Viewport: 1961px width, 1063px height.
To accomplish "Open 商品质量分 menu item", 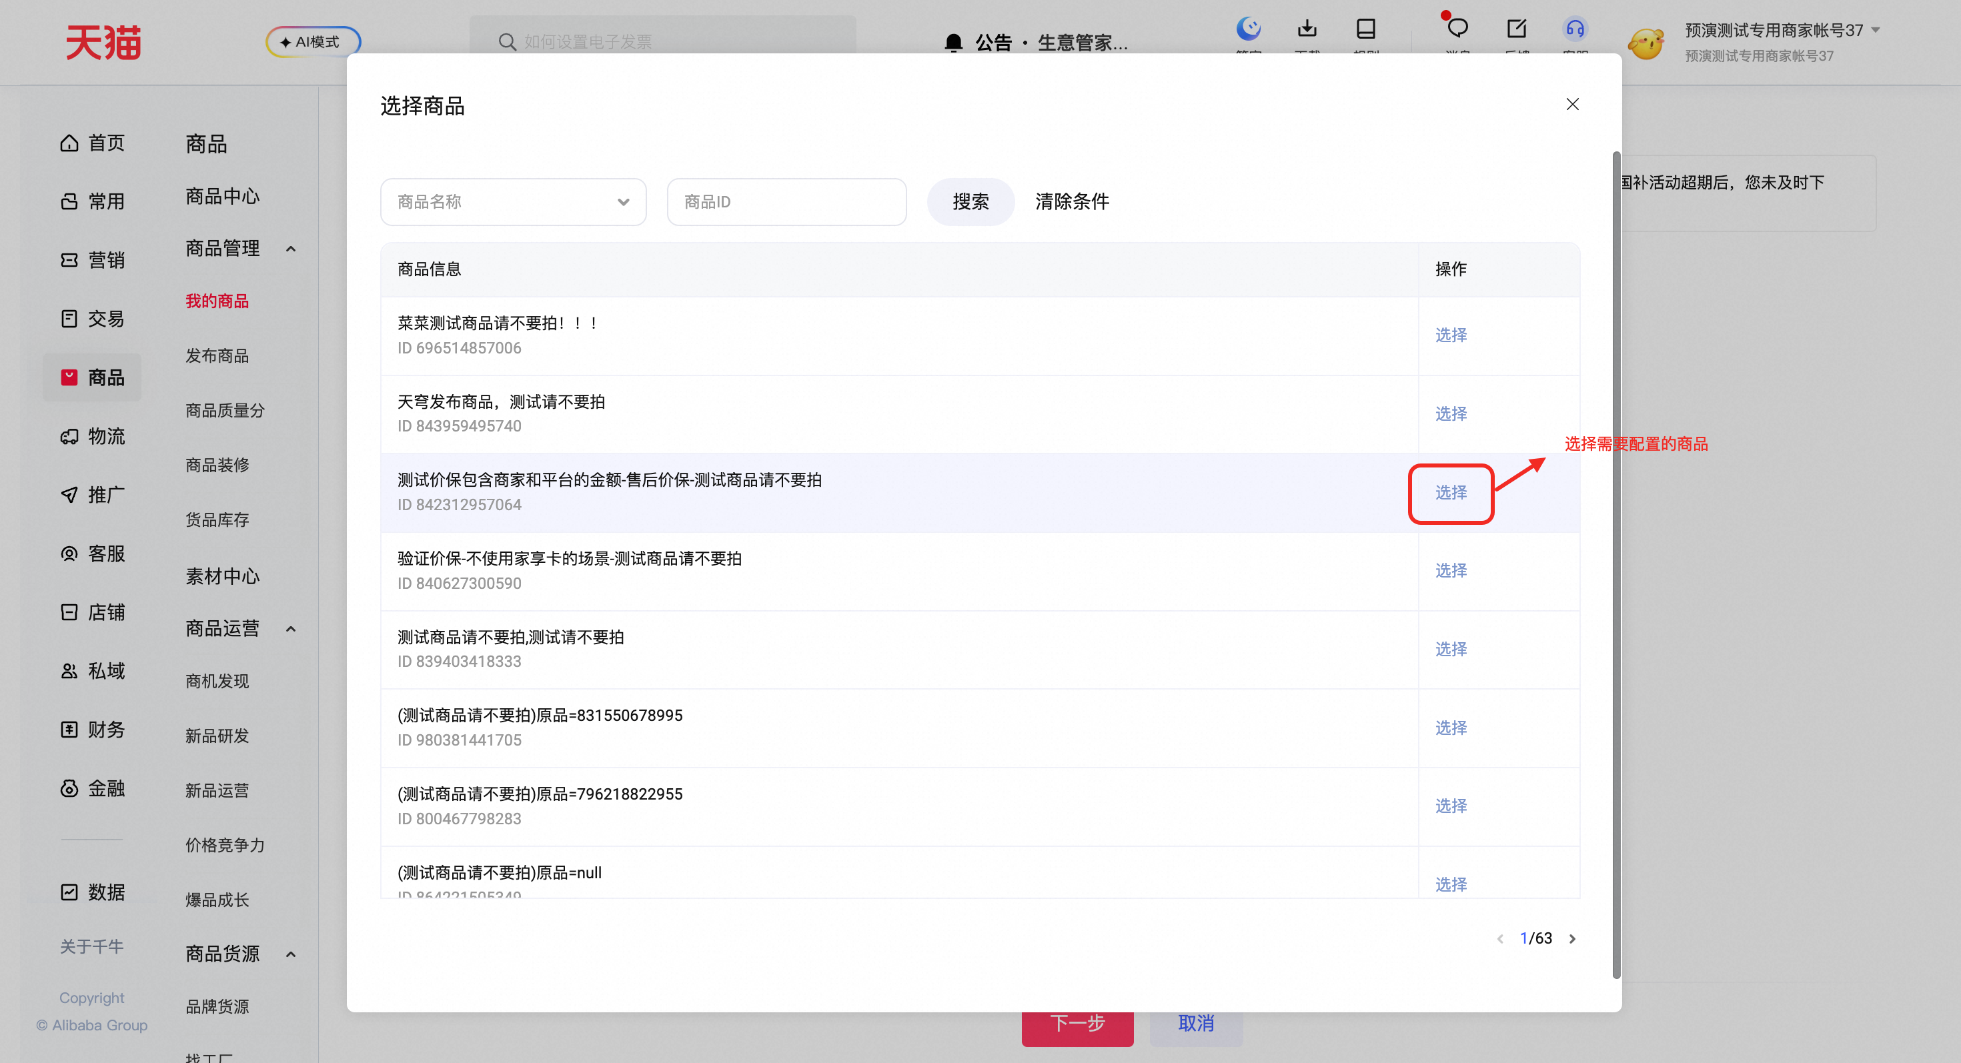I will (225, 411).
